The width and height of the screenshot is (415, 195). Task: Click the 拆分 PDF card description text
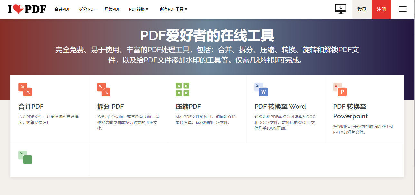pyautogui.click(x=128, y=123)
